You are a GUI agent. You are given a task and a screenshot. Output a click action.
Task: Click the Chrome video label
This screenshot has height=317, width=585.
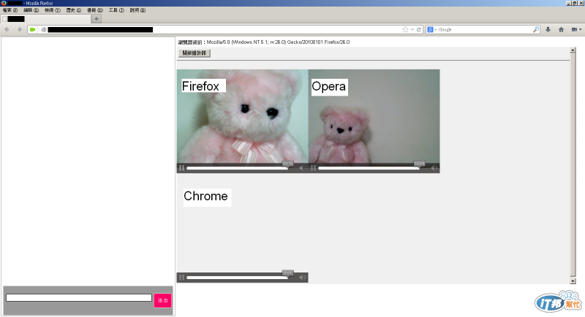point(207,197)
